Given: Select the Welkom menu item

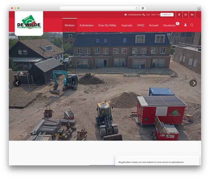Looking at the screenshot, I should click(70, 25).
